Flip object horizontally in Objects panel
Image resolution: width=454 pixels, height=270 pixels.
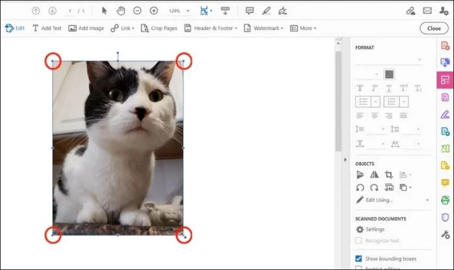pyautogui.click(x=374, y=175)
